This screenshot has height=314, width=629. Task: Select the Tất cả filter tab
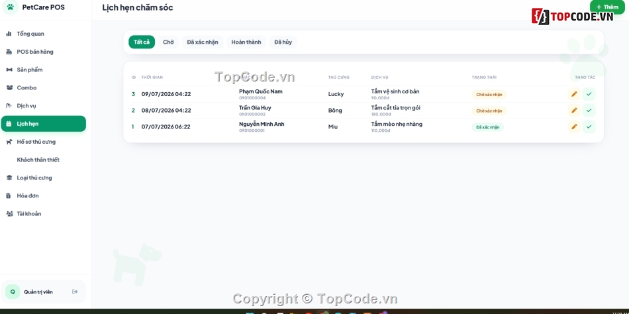(142, 42)
